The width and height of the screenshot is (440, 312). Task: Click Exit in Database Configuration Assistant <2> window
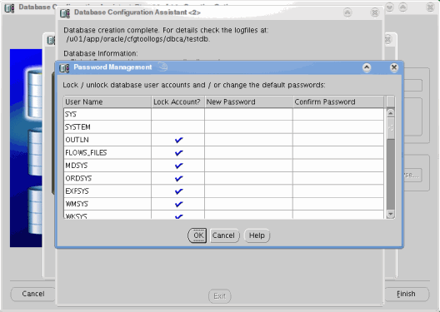click(219, 296)
